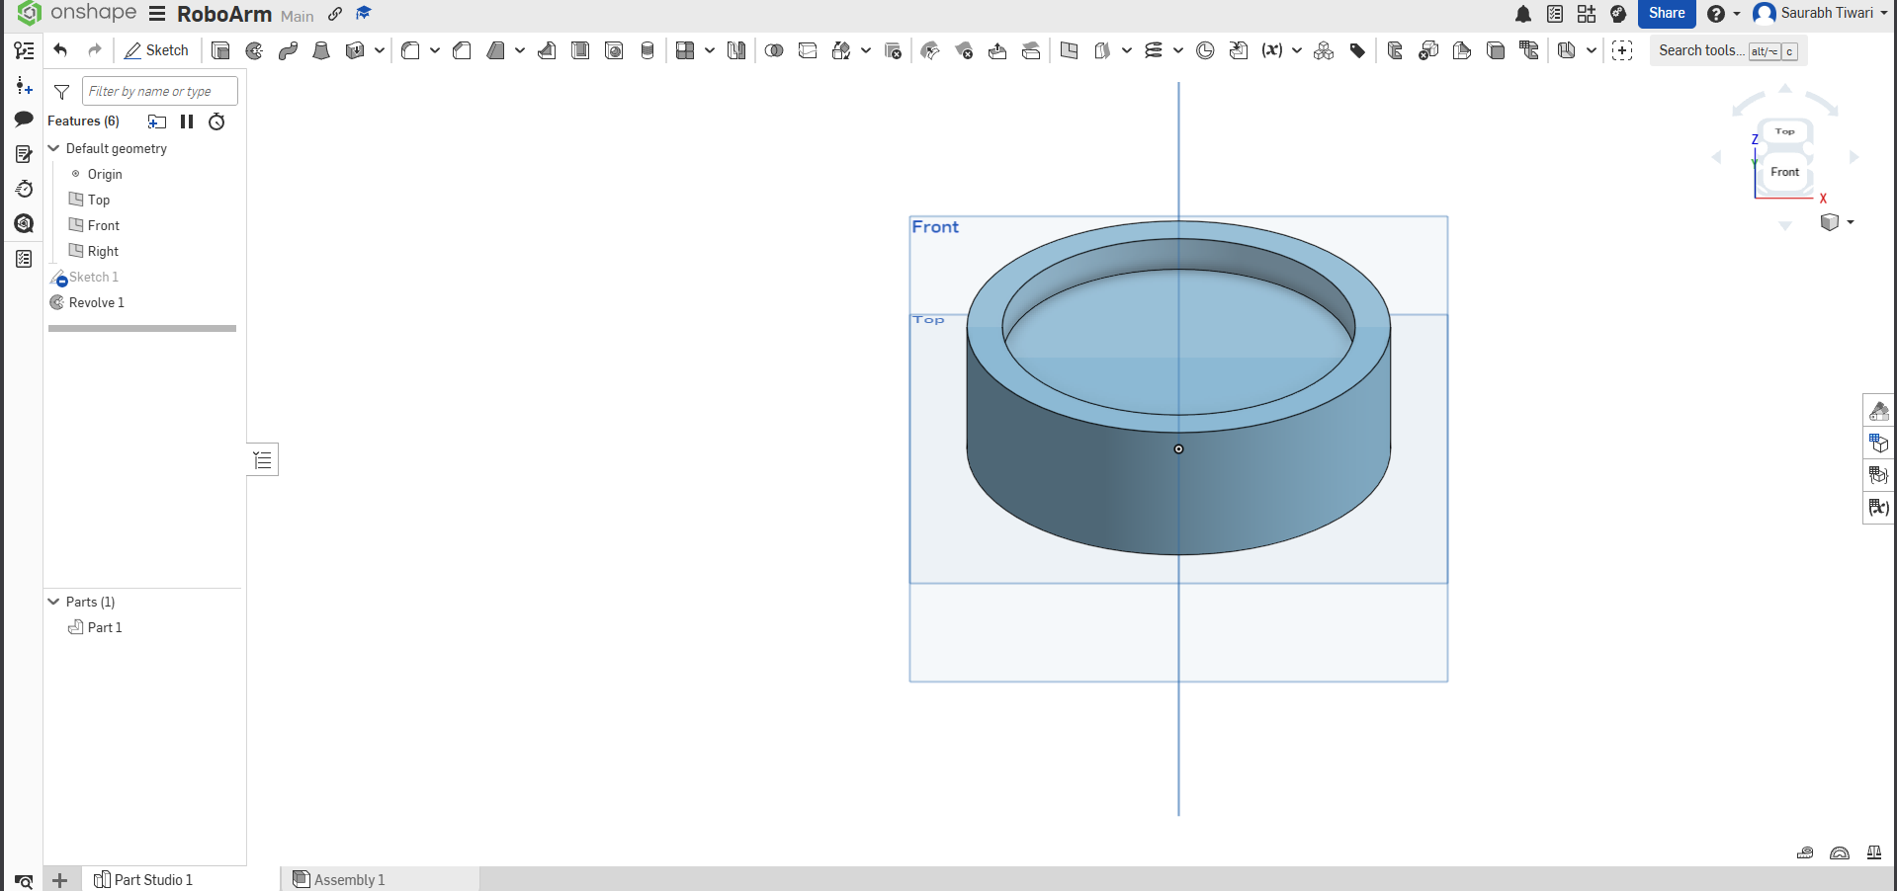Select the Mirror tool
The width and height of the screenshot is (1897, 891).
pos(736,50)
